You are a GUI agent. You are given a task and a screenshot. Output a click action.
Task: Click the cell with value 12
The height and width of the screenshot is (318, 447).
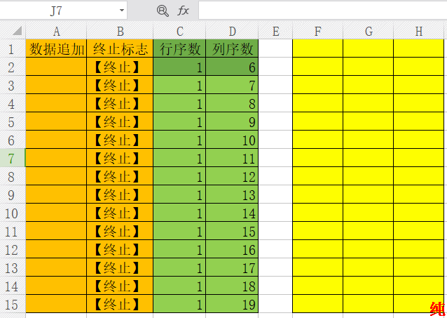pos(232,176)
